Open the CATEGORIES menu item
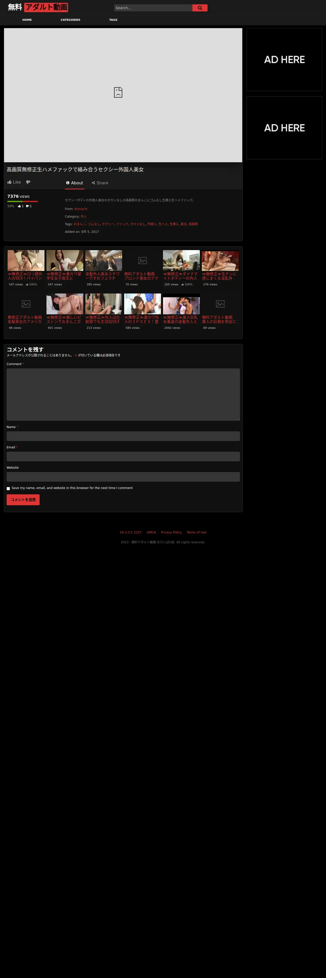This screenshot has height=978, width=326. point(70,20)
